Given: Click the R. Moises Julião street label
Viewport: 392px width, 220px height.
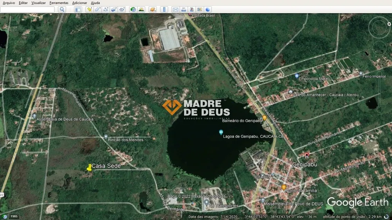Looking at the screenshot, I should [350, 167].
